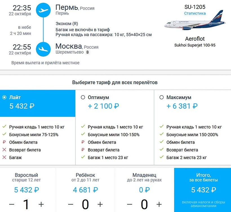
Task: Increase the adult passenger count with plus
Action: 41,204
